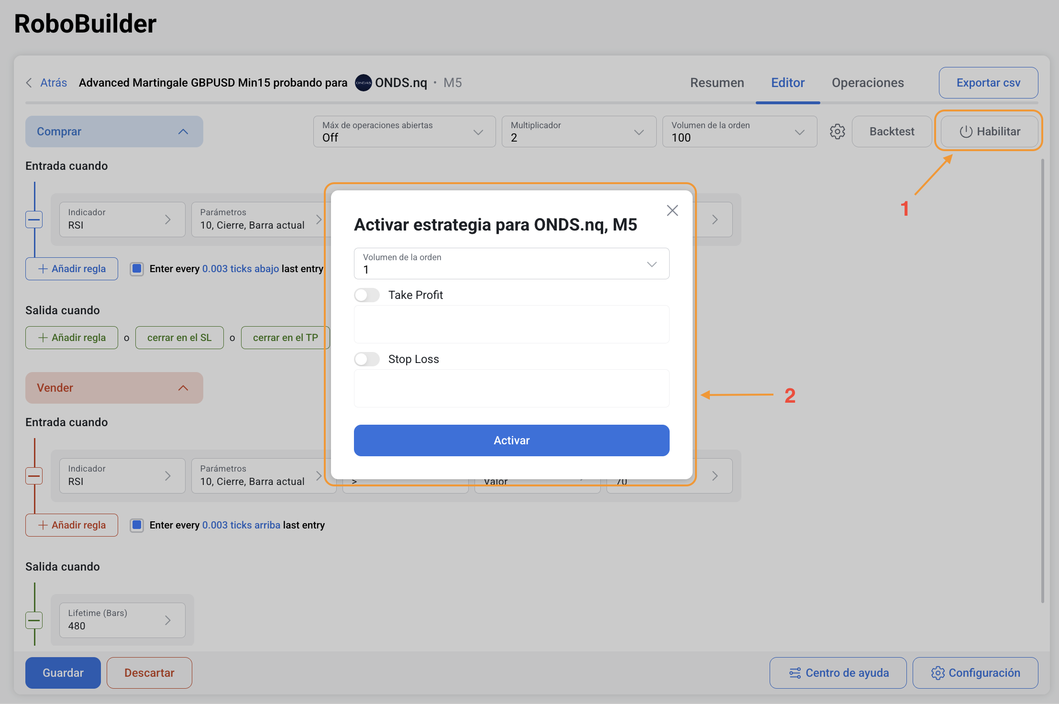Switch to the Operaciones tab
Screen dimensions: 1059x704
click(868, 83)
